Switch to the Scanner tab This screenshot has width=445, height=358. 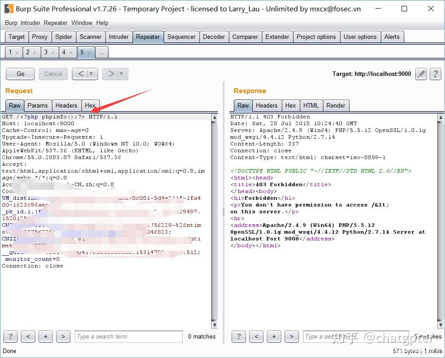pos(90,37)
